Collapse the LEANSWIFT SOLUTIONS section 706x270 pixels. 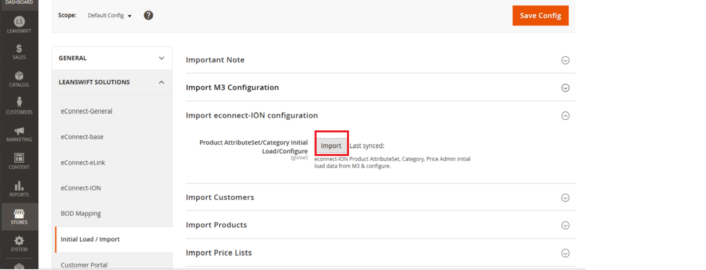pyautogui.click(x=161, y=82)
